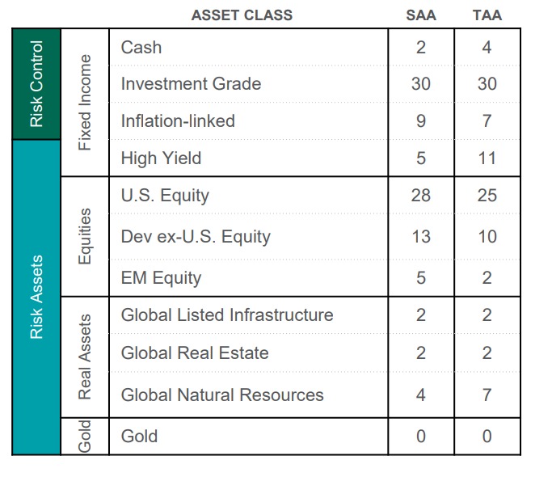Click the rotated Gold group label
Viewport: 552px width, 477px height.
coord(85,437)
